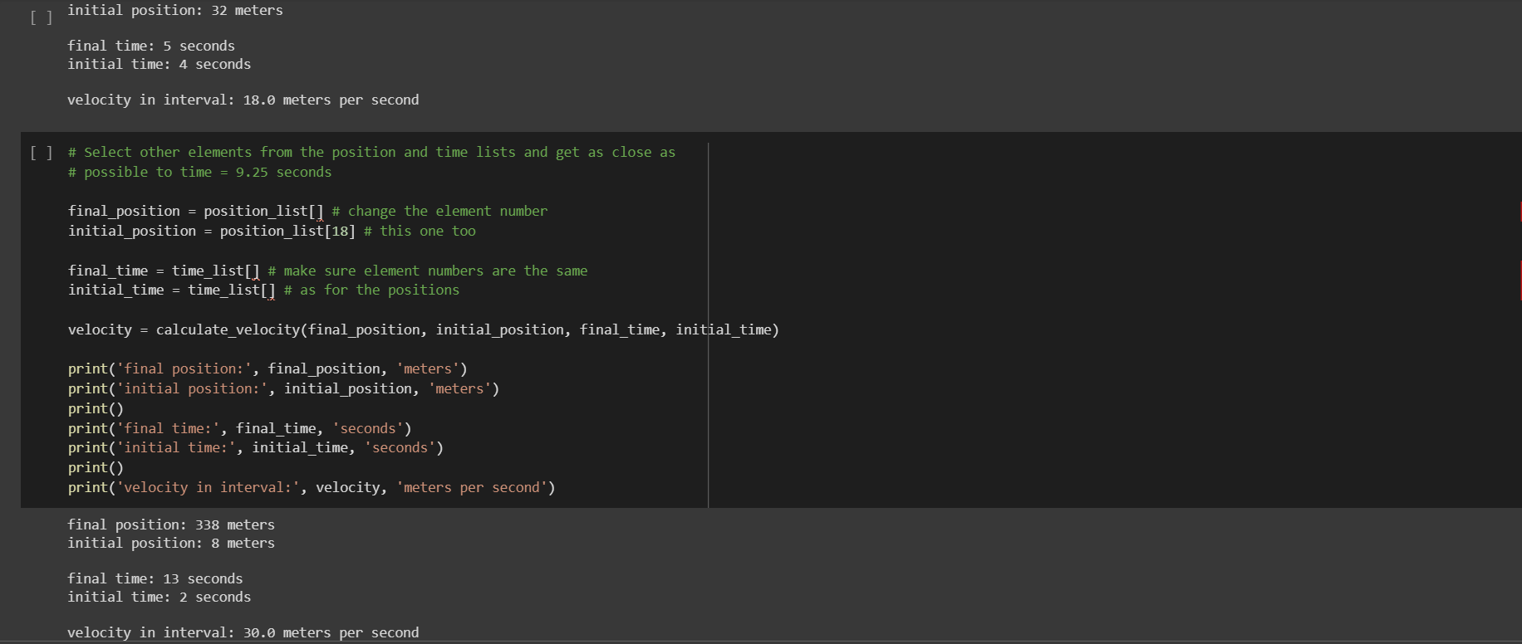Click the print('final position:') code line
Image resolution: width=1522 pixels, height=644 pixels.
click(x=268, y=368)
